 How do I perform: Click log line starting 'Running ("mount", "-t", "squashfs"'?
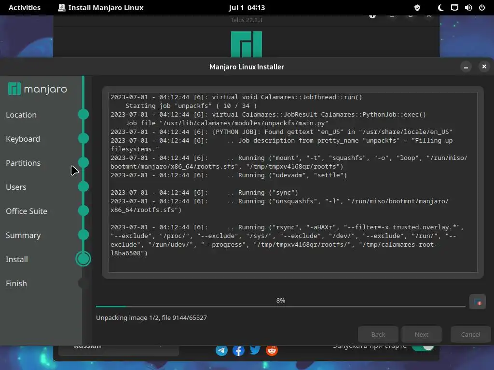tap(289, 162)
